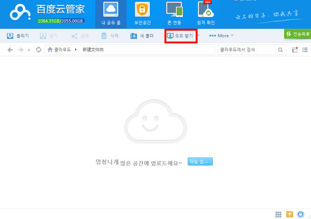
Task: Click the 파일 업... upload button
Action: (x=200, y=161)
